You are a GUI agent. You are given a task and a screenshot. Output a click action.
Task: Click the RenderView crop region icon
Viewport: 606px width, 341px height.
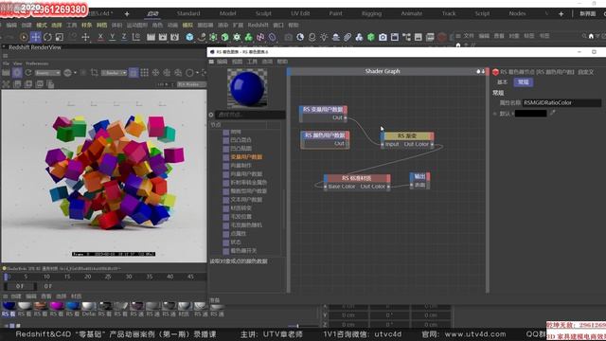pos(94,73)
